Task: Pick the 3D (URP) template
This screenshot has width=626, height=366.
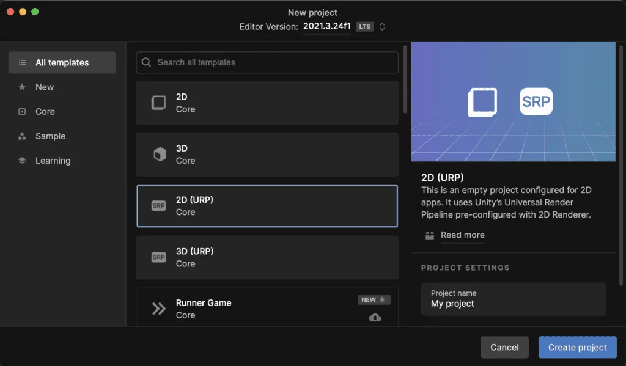Action: click(x=267, y=257)
